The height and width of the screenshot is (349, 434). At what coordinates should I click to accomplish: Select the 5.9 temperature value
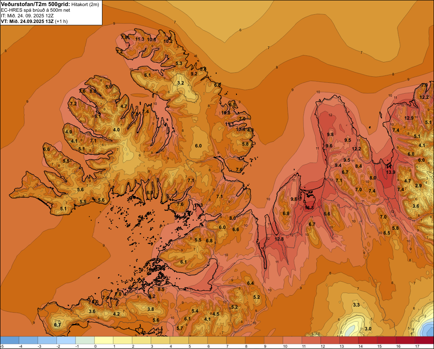108,87
